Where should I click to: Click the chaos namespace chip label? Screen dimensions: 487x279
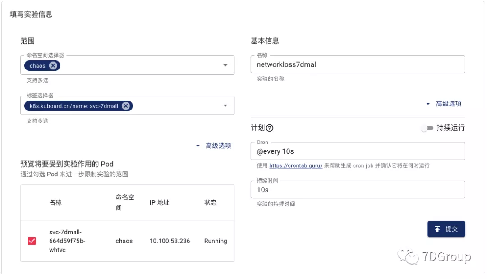coord(37,66)
